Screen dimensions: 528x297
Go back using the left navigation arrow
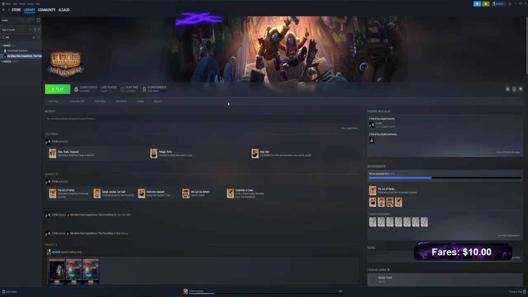3,10
